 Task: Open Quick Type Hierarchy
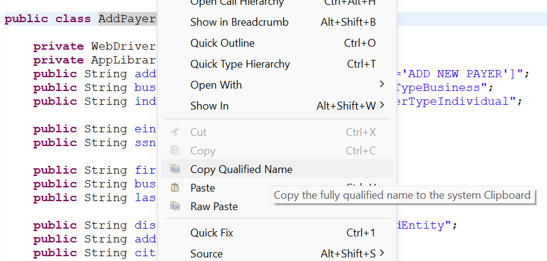(240, 64)
